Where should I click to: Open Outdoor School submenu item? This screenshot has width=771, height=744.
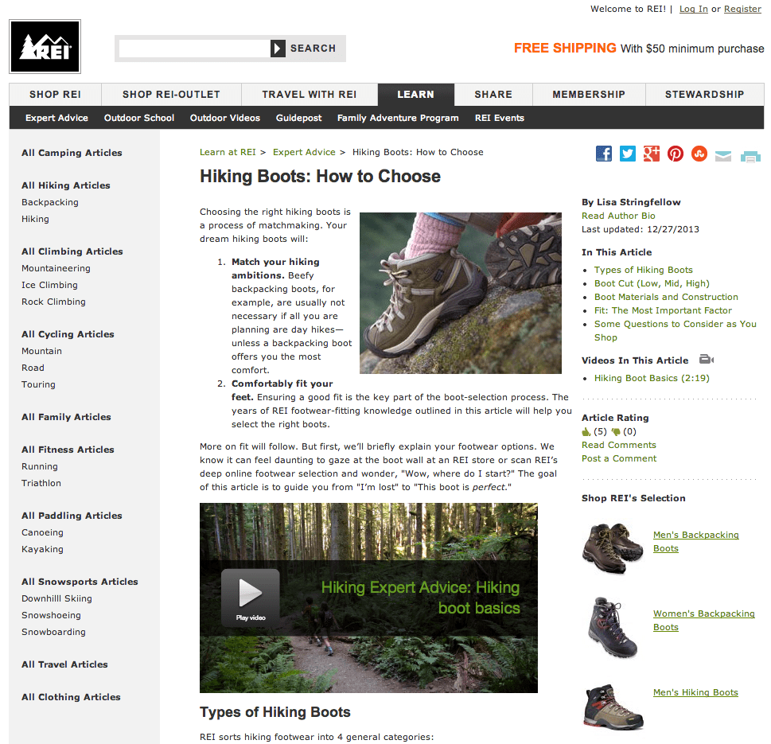[139, 118]
